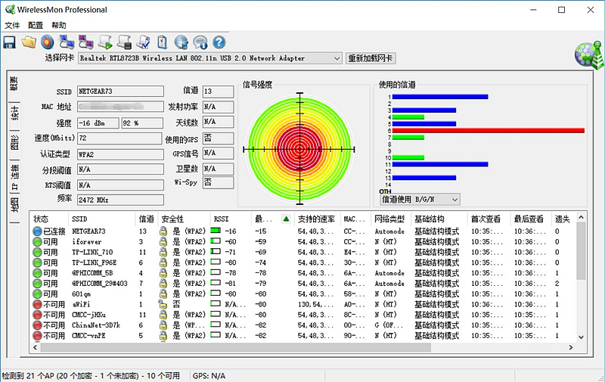Click the blue question mark help icon
Image resolution: width=605 pixels, height=382 pixels.
click(220, 42)
